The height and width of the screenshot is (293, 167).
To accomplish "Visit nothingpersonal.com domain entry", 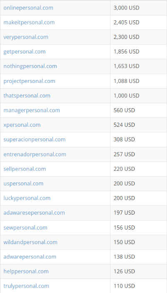I will click(30, 66).
